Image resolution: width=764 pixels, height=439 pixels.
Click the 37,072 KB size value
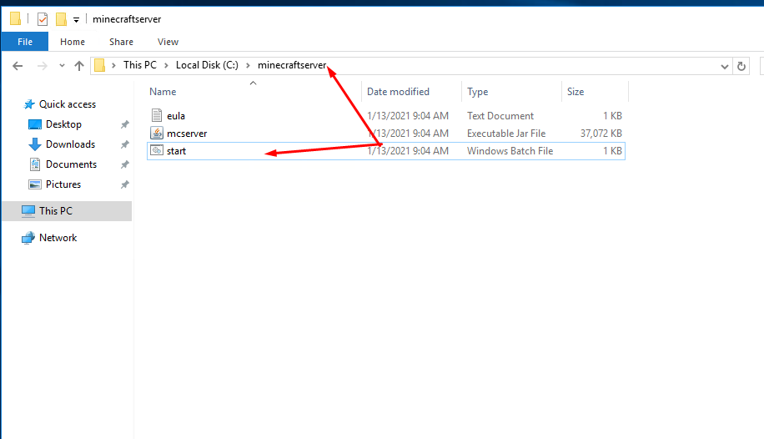coord(601,134)
